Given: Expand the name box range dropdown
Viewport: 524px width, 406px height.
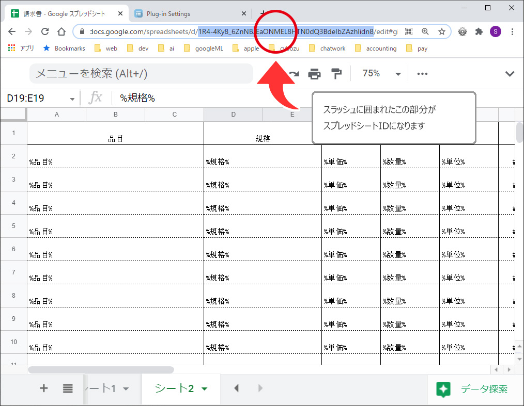Looking at the screenshot, I should pyautogui.click(x=72, y=99).
